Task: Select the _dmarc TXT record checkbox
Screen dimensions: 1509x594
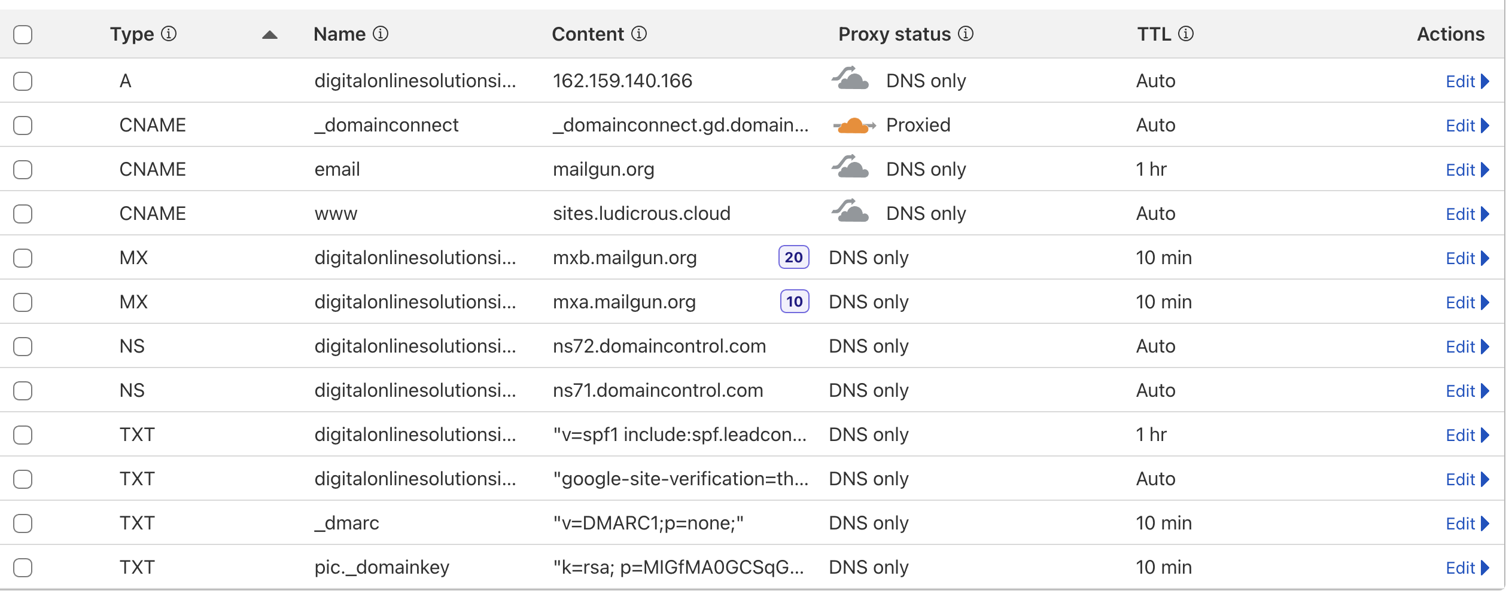Action: (23, 523)
